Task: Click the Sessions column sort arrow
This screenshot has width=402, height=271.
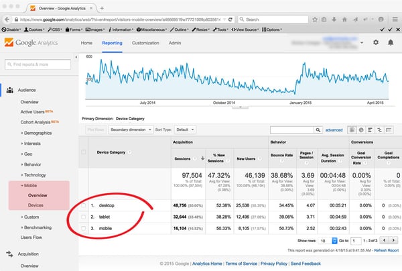Action: [x=202, y=158]
